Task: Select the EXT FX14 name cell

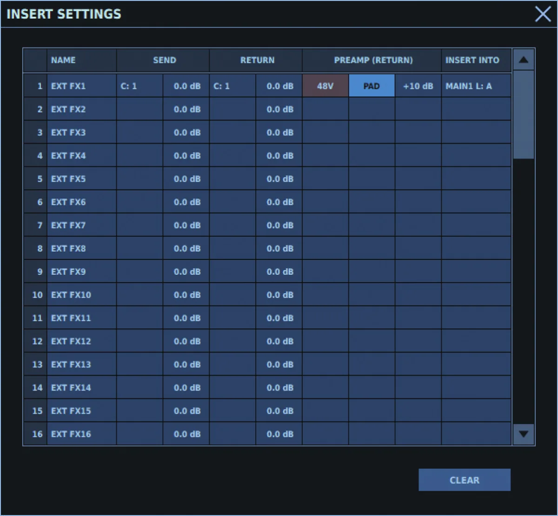Action: (81, 388)
